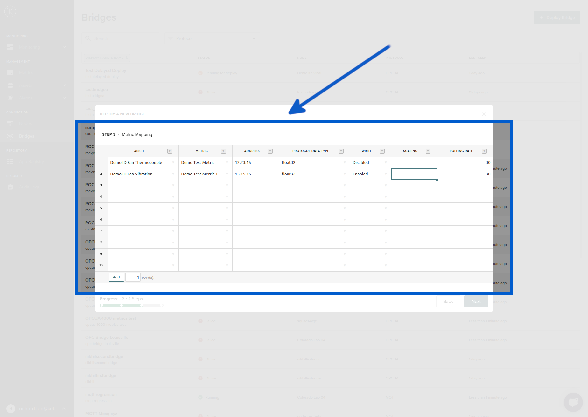Open the Write dropdown showing Disabled in row 1

[385, 162]
